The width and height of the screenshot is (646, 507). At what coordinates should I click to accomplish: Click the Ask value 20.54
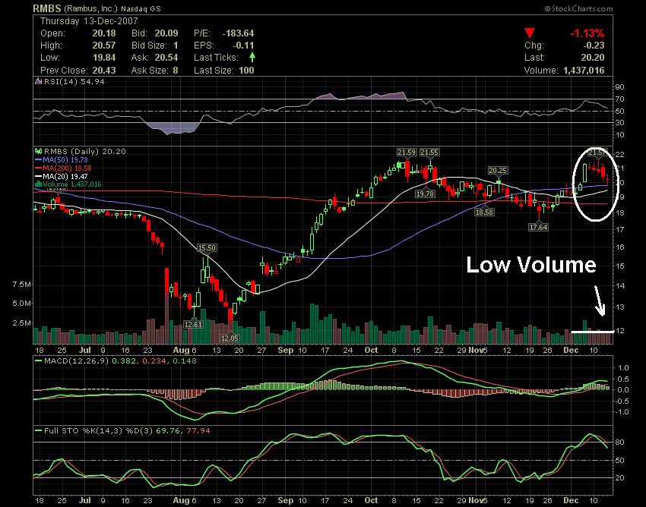(x=166, y=58)
